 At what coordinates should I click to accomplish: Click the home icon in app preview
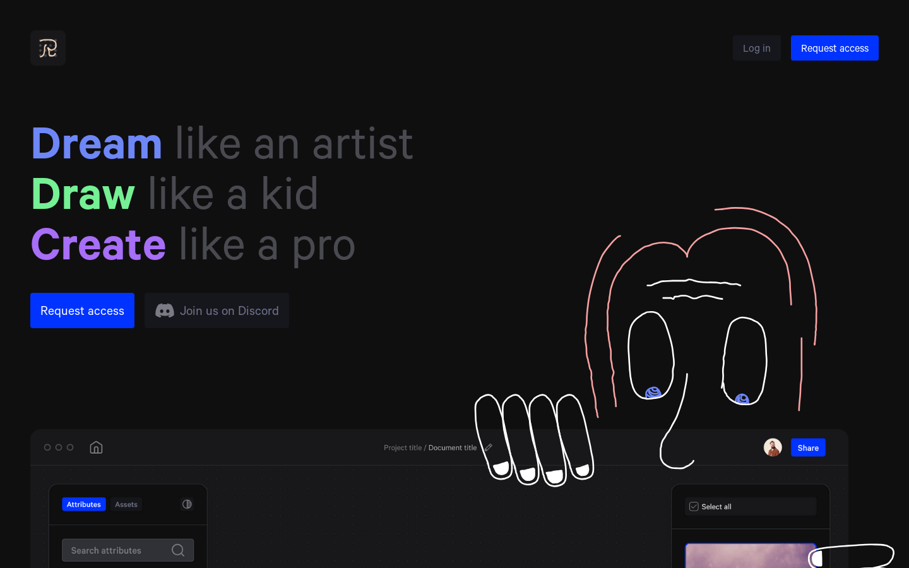pos(96,447)
